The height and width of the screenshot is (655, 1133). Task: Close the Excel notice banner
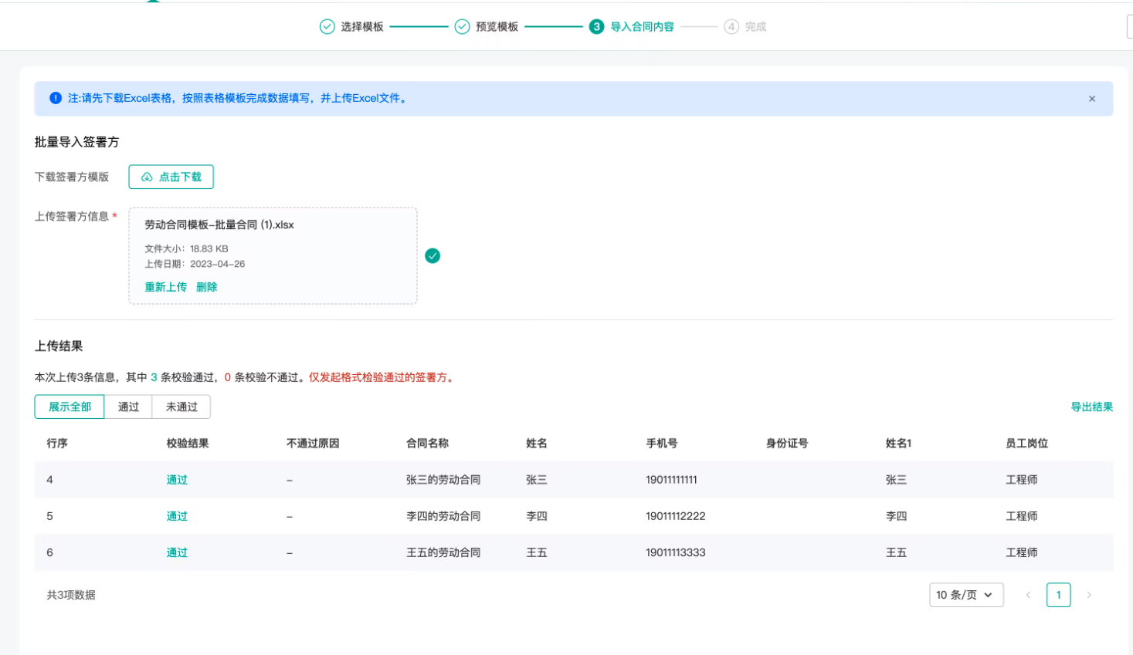pyautogui.click(x=1091, y=99)
